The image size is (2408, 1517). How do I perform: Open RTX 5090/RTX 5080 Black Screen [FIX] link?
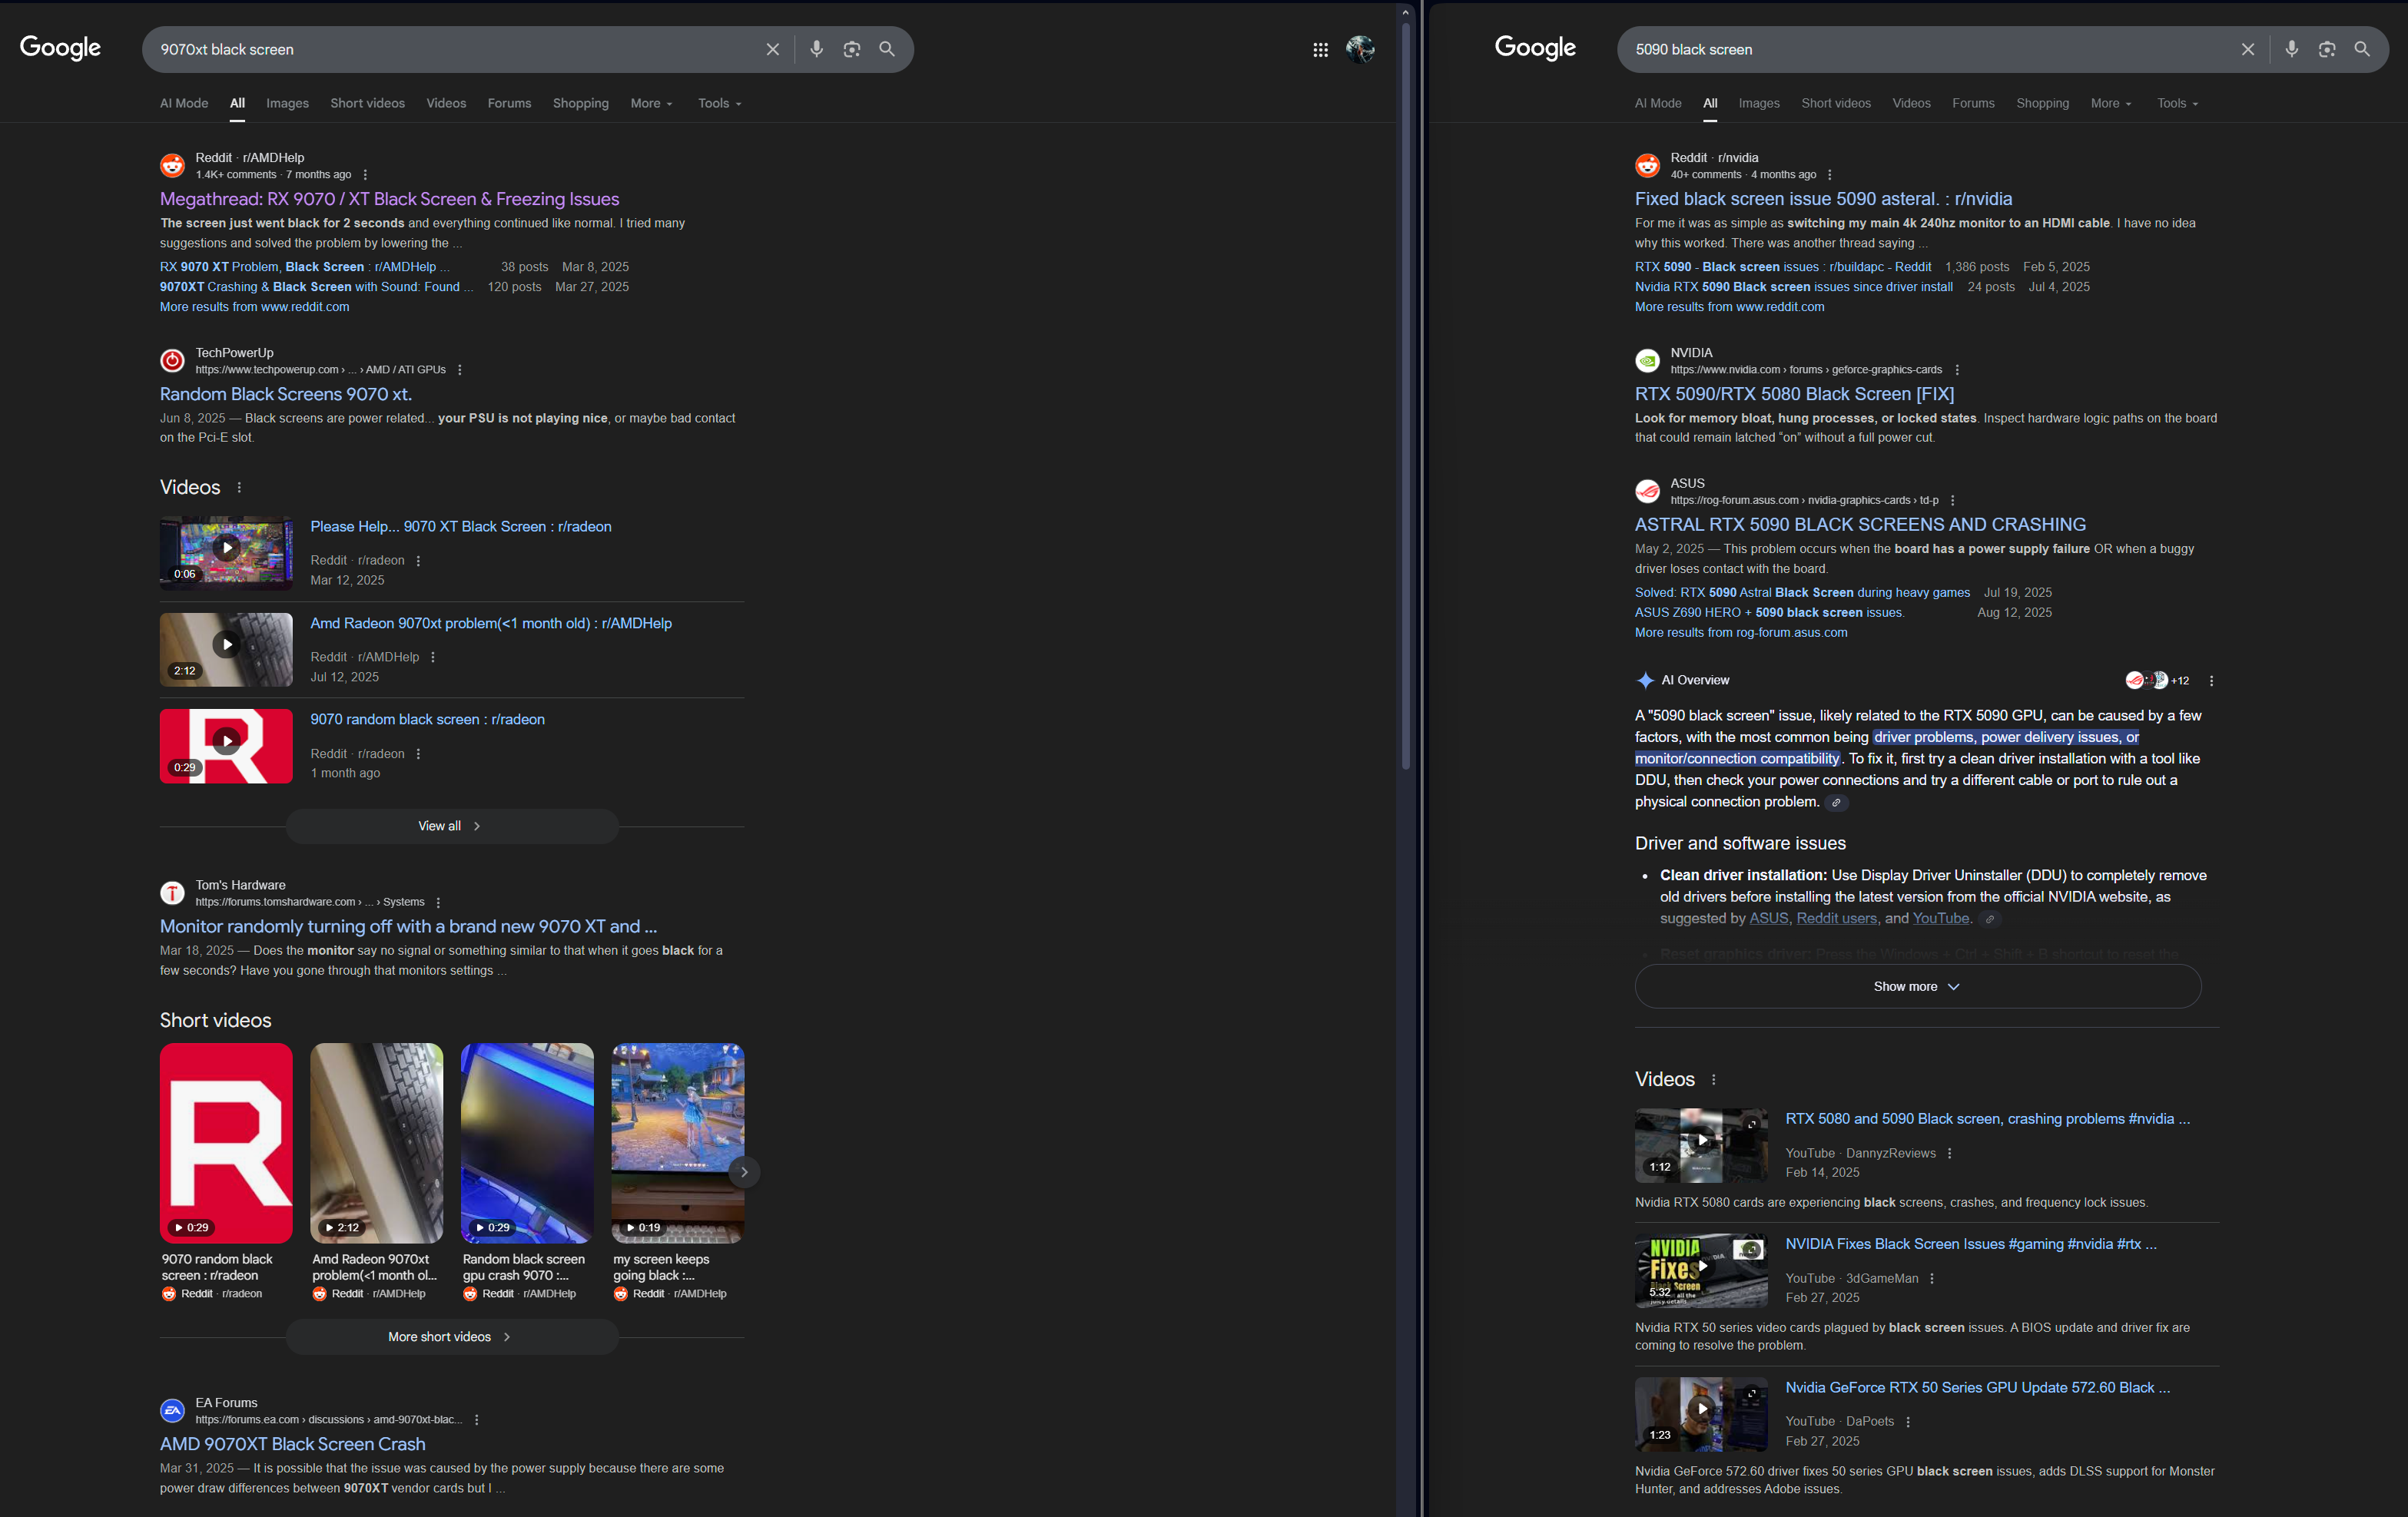1794,394
